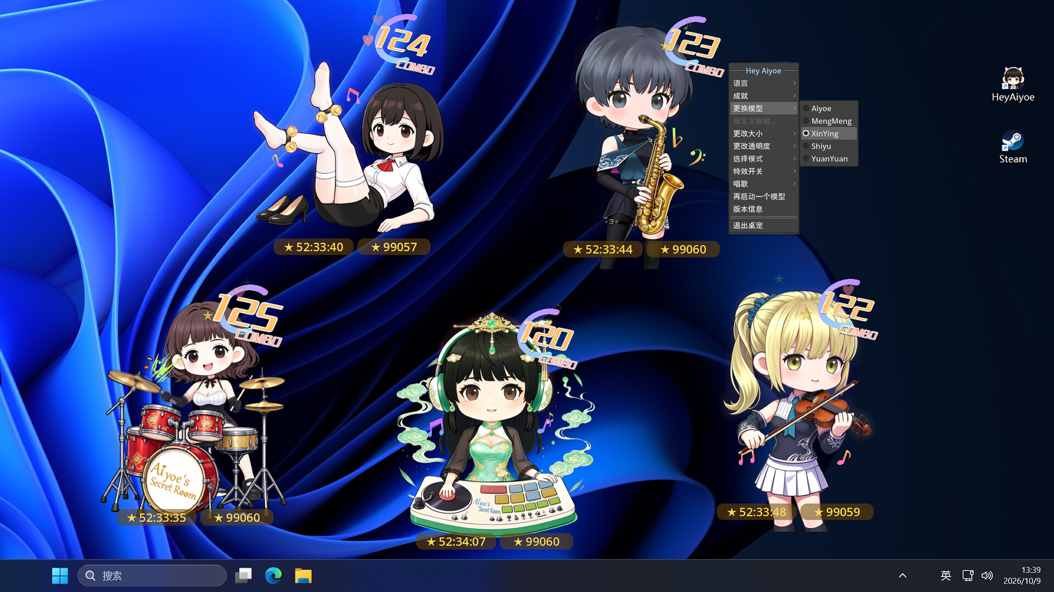The image size is (1054, 592).
Task: Click the network display tray icon
Action: [x=967, y=576]
